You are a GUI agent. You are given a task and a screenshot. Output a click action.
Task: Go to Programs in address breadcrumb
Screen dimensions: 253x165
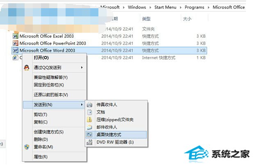[x=194, y=7]
